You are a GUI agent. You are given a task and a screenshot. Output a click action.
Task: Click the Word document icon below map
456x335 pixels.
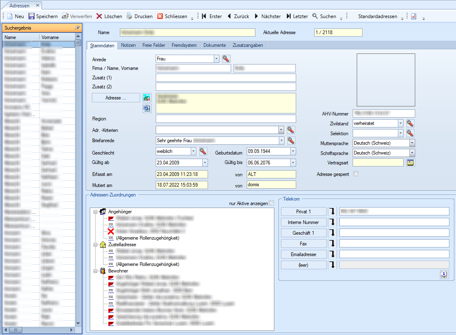pyautogui.click(x=147, y=108)
